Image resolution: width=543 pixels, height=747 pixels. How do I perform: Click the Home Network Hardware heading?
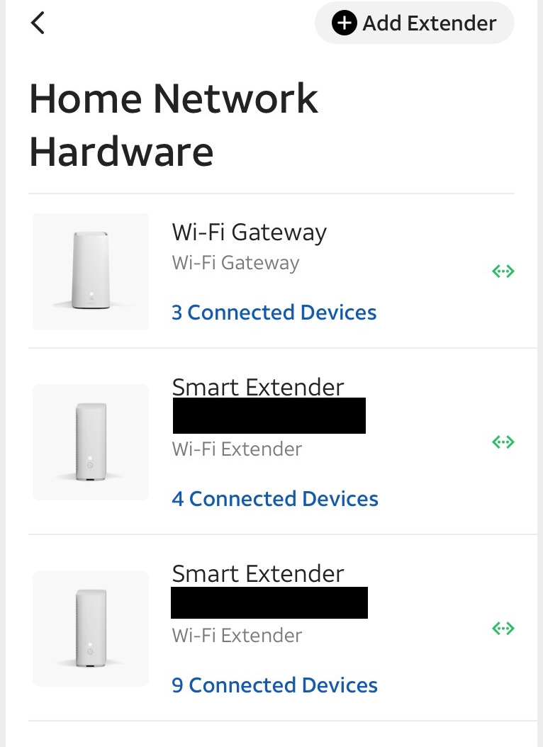173,124
